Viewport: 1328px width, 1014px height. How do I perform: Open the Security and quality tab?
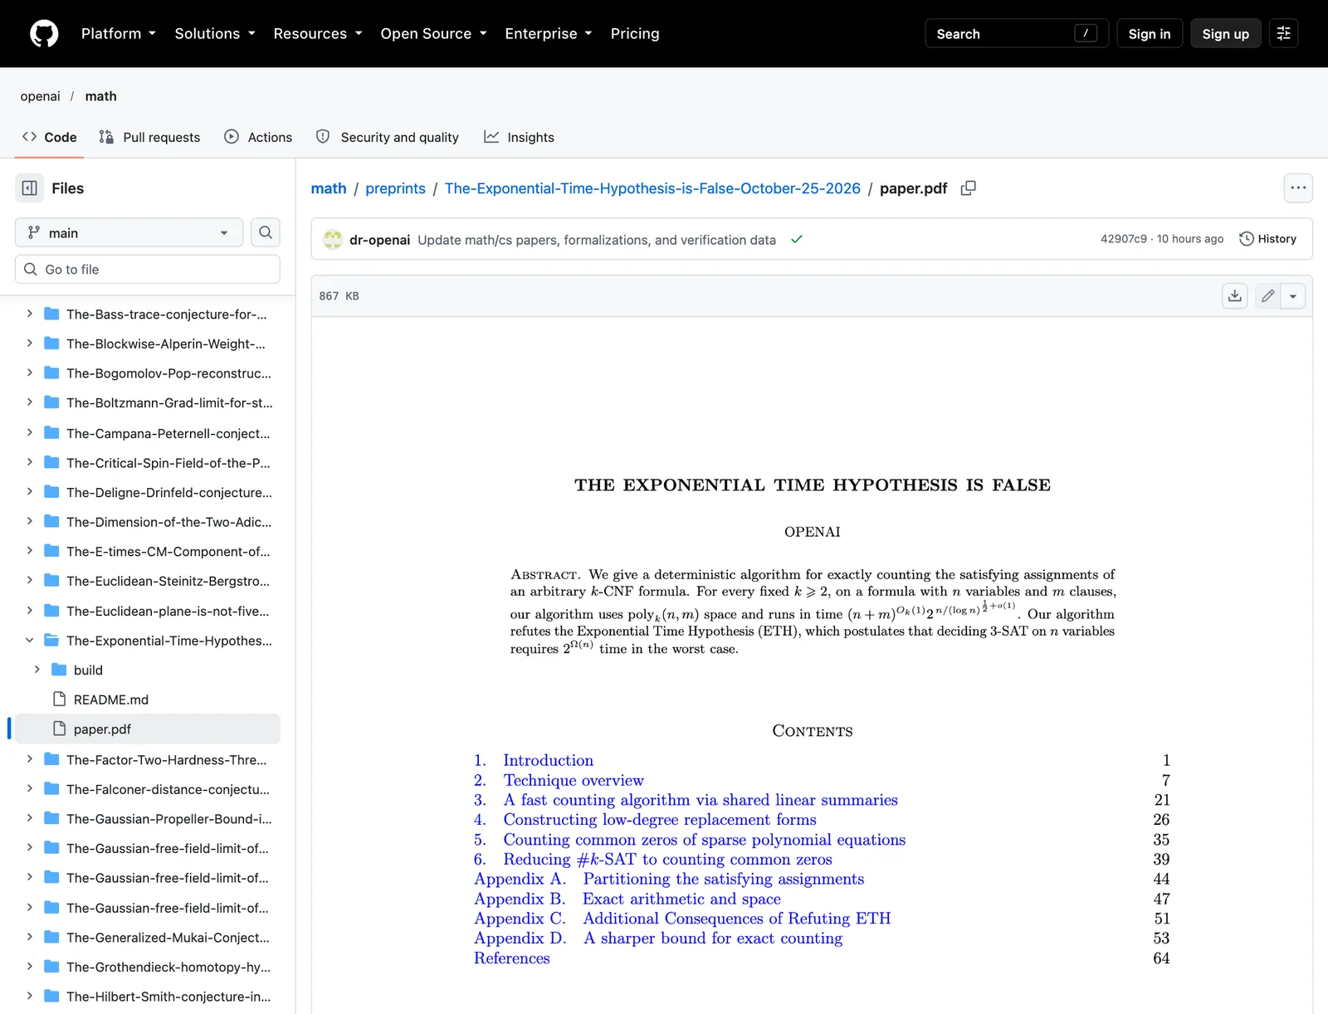[x=388, y=137]
